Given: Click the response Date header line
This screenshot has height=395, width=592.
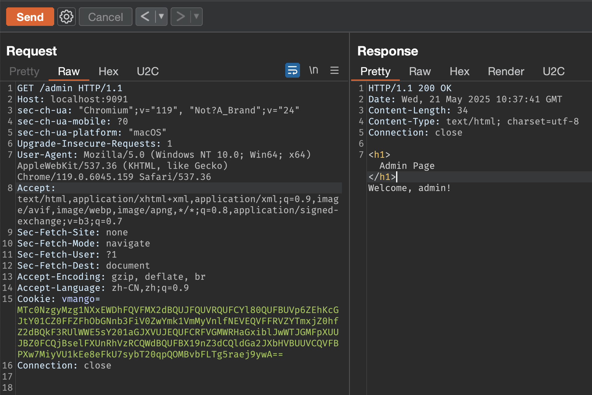Looking at the screenshot, I should coord(465,99).
